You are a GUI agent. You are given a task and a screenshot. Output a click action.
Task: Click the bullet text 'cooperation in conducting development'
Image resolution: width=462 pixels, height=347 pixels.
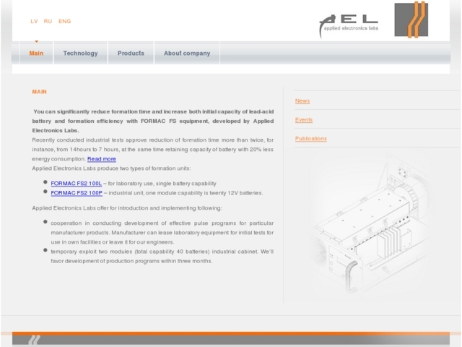tap(162, 233)
